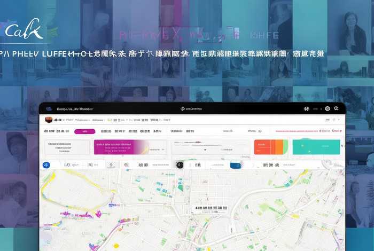
Task: Select the orange-red striped card
Action: [x=271, y=147]
